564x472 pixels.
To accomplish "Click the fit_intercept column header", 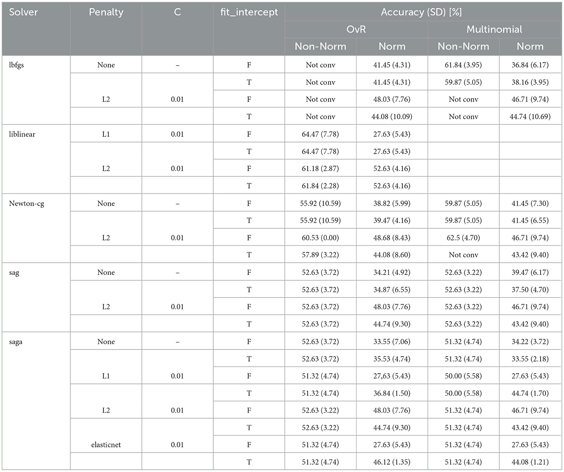I will [249, 12].
